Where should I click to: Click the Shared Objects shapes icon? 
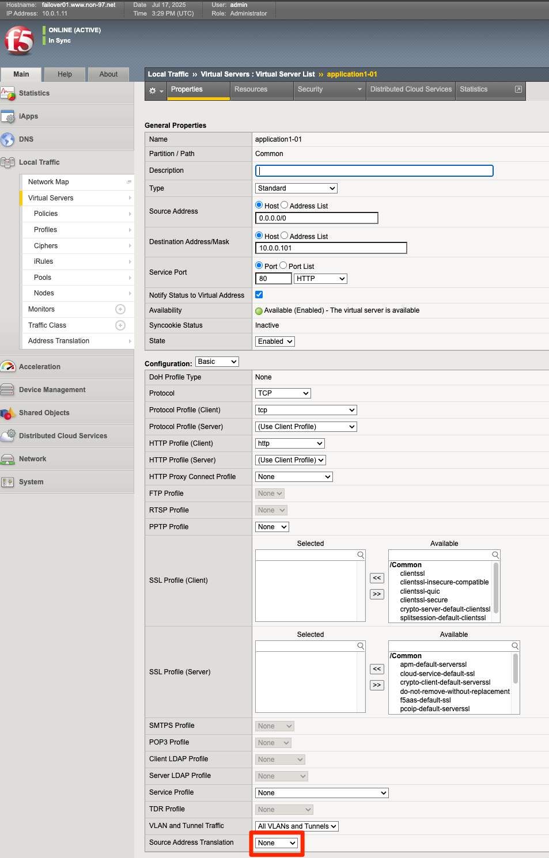coord(8,413)
